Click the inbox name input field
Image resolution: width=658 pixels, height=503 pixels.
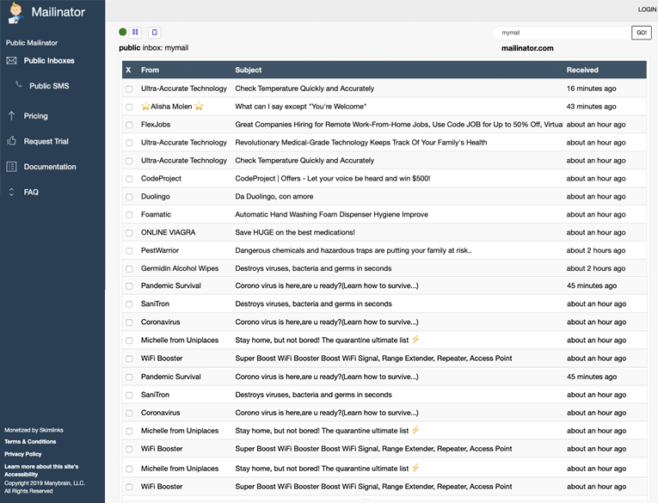pos(562,33)
